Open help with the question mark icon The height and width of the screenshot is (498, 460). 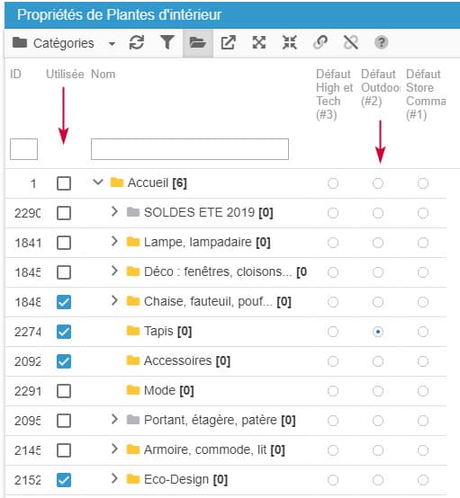[x=381, y=42]
